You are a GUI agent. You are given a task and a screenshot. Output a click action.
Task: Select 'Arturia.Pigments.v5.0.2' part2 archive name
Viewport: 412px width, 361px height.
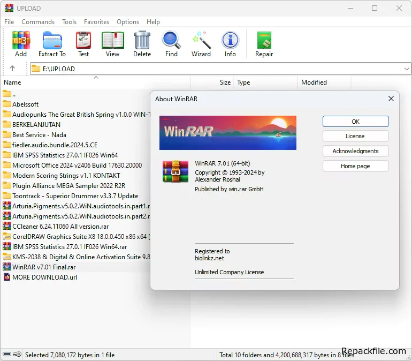click(x=81, y=216)
